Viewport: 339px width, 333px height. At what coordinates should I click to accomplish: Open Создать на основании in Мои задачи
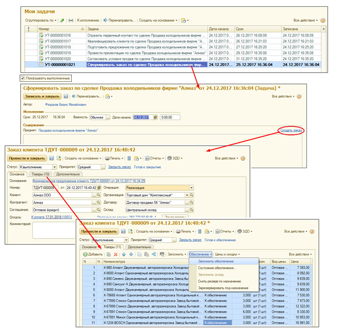pyautogui.click(x=158, y=20)
